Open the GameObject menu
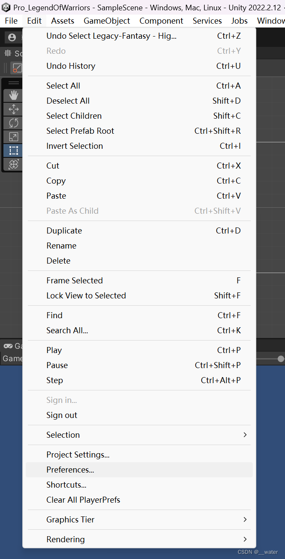 [107, 21]
